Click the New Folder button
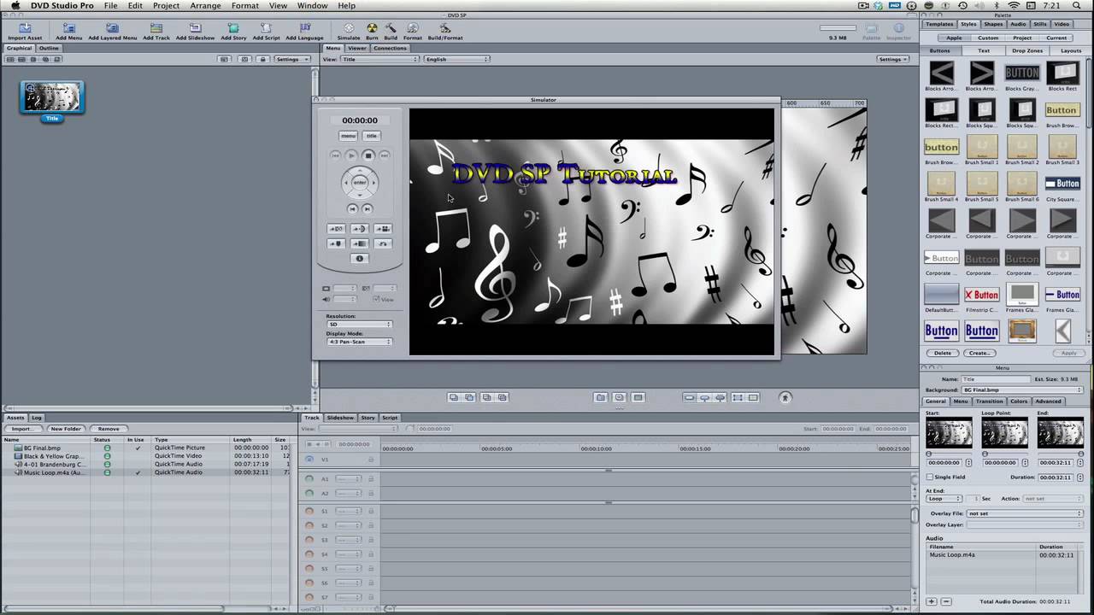This screenshot has width=1094, height=615. coord(65,429)
